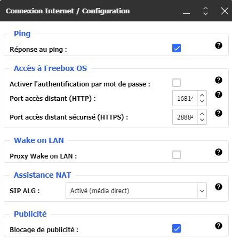
Task: Disable the Blocage de publicité checkbox
Action: point(177,228)
